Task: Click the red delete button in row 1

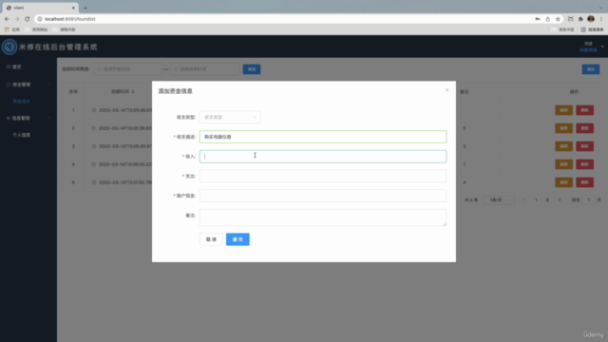Action: 585,110
